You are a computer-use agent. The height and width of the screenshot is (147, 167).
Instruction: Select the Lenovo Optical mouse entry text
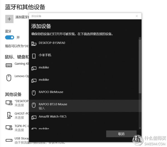(x=22, y=76)
